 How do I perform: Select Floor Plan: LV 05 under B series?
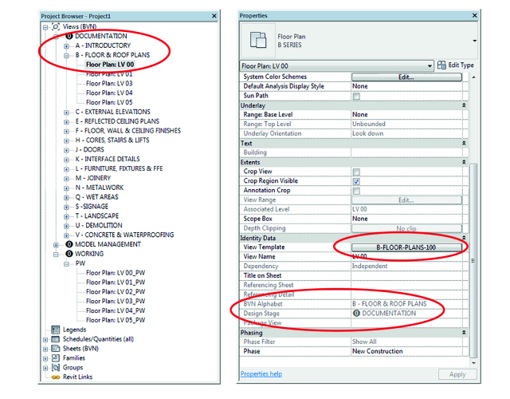pyautogui.click(x=109, y=102)
